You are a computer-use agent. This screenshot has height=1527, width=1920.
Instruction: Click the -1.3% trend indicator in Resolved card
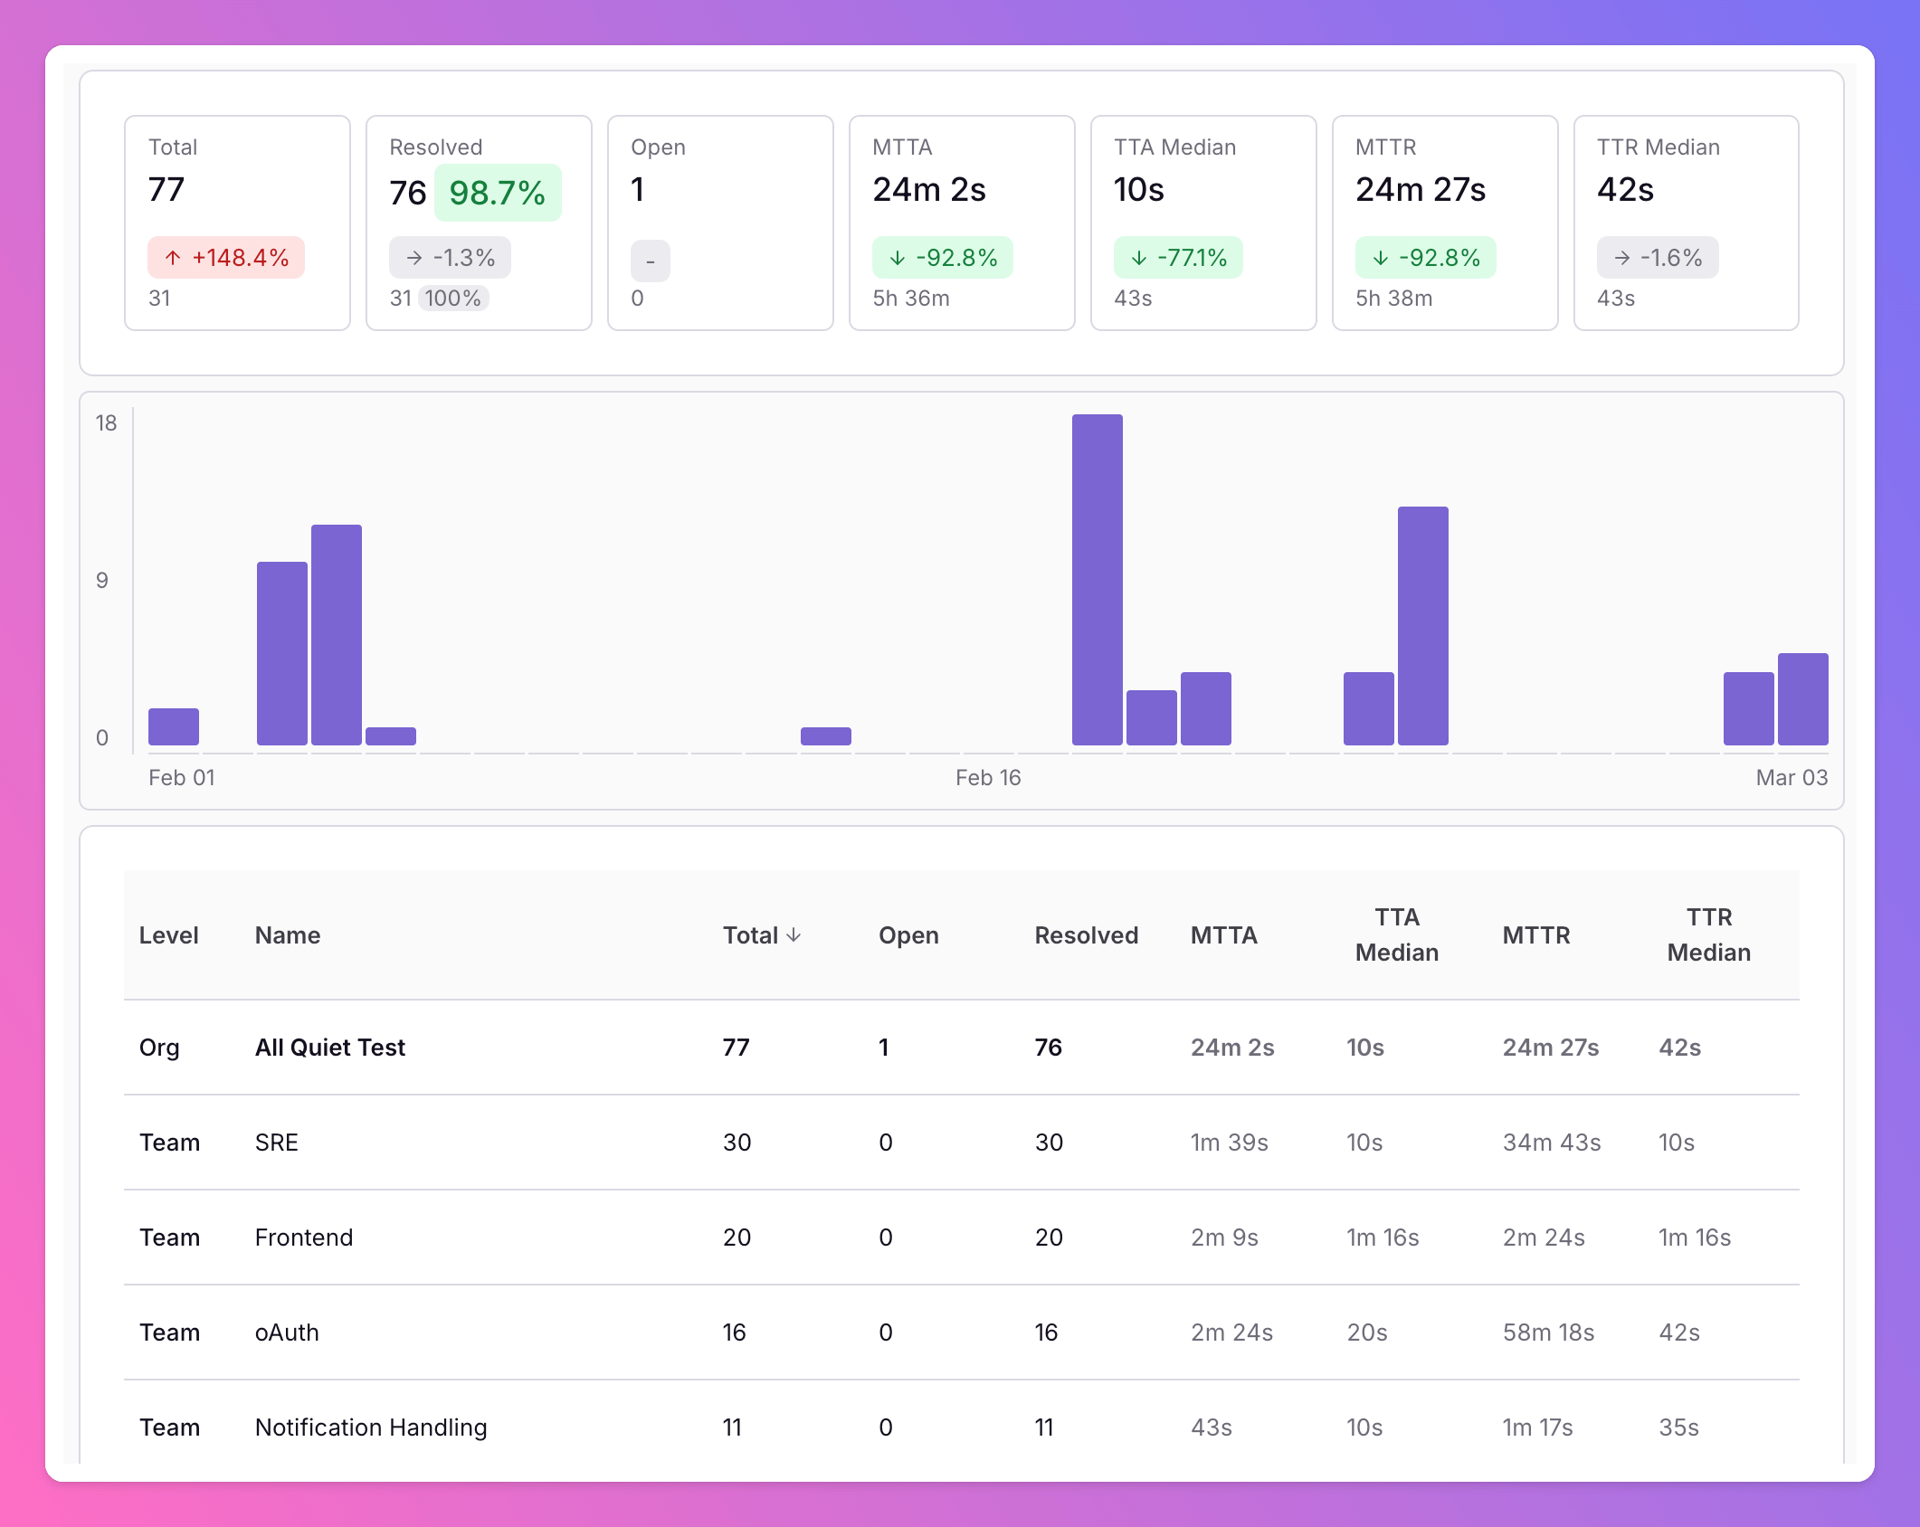(450, 258)
